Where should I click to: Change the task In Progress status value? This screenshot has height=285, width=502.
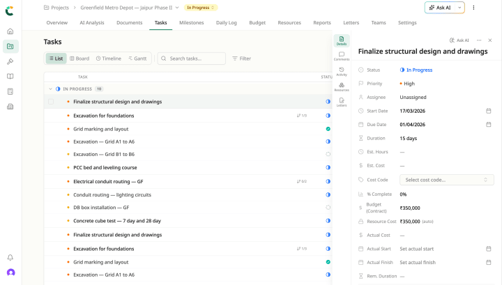tap(416, 70)
